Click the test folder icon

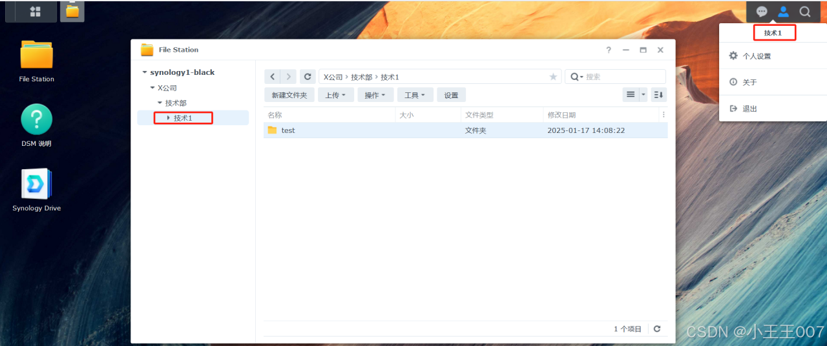[x=272, y=130]
